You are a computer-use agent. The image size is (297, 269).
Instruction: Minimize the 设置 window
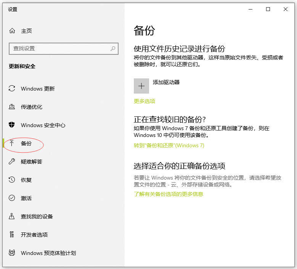tap(250, 9)
